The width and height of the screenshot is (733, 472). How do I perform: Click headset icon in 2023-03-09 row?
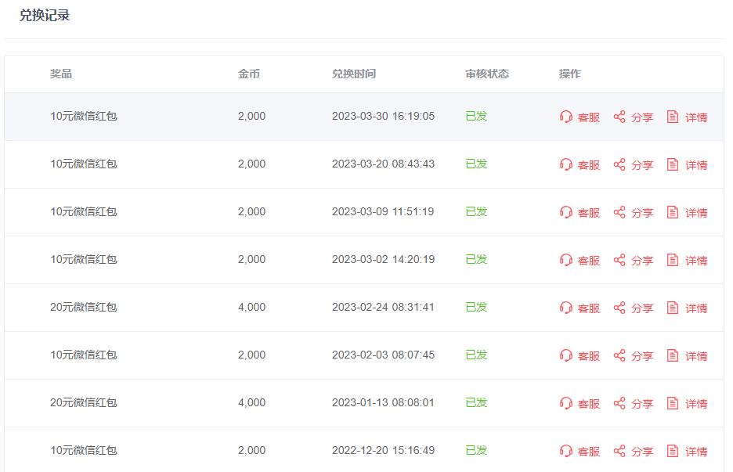click(x=565, y=211)
